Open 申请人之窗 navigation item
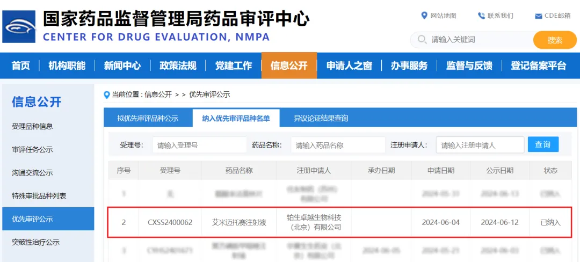Viewport: 580px width, 262px height. 349,65
